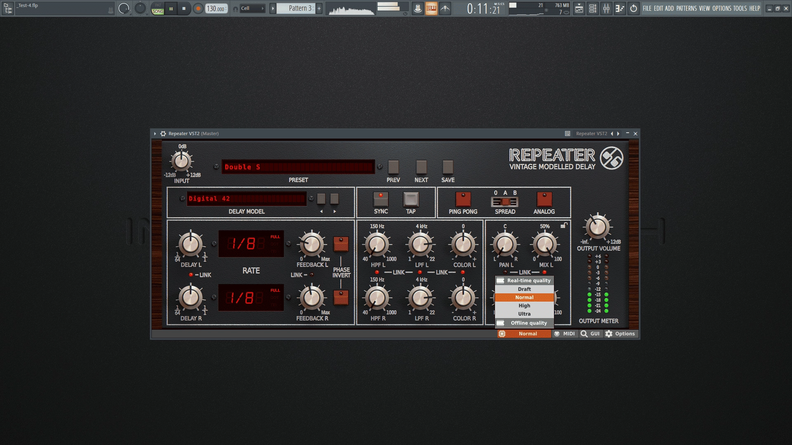Click the tempo field showing 130.000
The width and height of the screenshot is (792, 445).
coord(217,8)
